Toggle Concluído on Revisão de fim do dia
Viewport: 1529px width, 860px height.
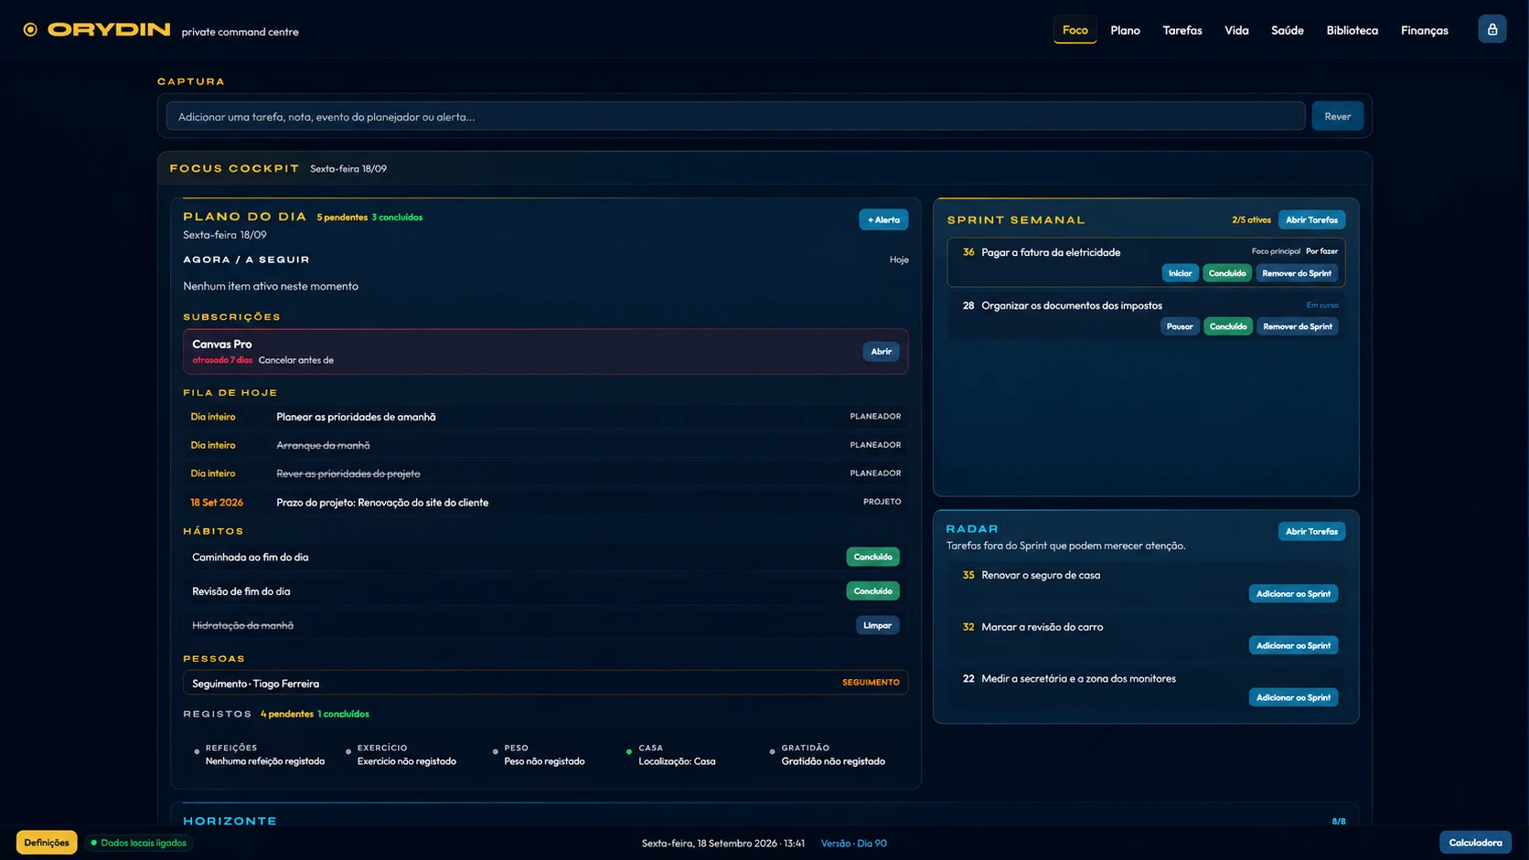click(x=872, y=591)
